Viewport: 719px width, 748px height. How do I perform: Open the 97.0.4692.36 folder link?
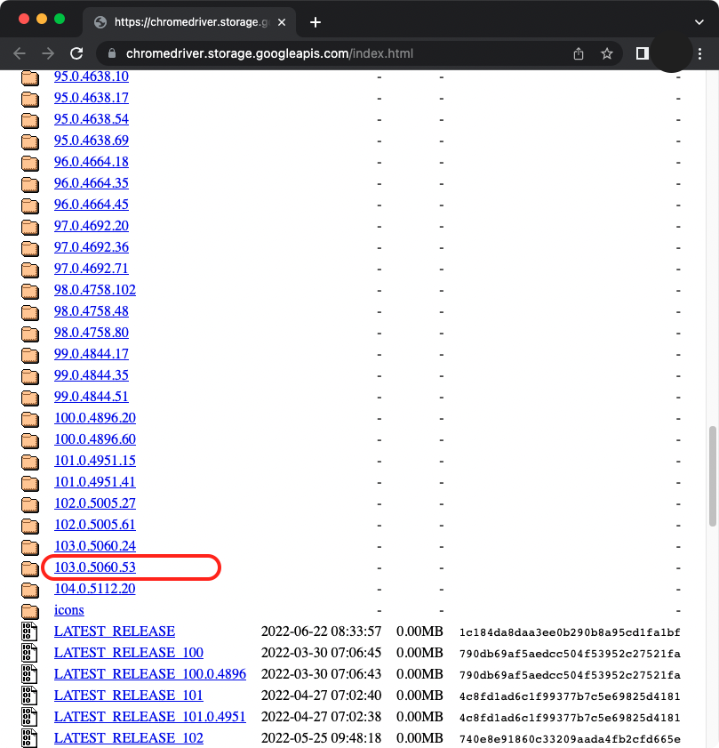[x=91, y=247]
